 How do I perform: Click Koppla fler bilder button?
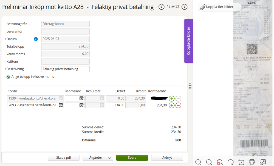219,7
